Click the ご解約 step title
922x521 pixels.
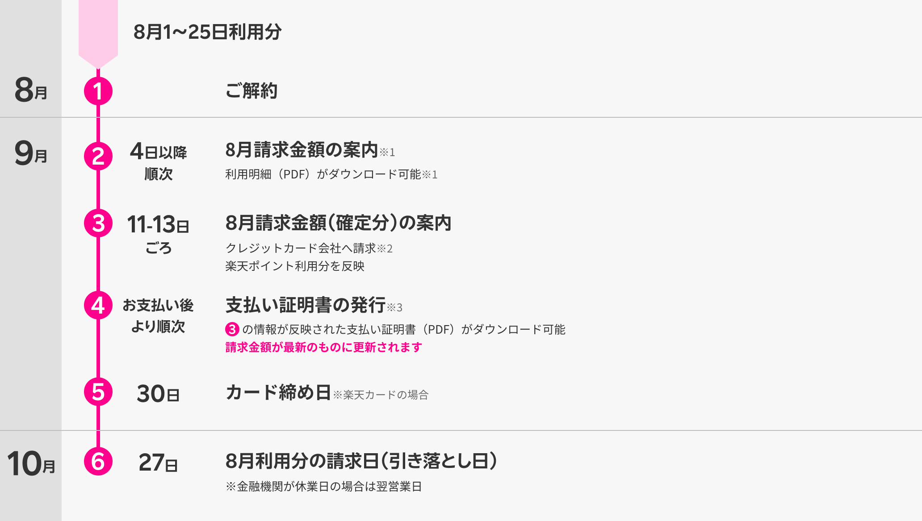click(251, 91)
